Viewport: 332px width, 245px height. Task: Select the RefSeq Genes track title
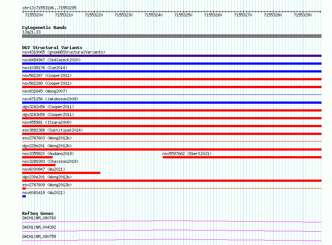(38, 213)
